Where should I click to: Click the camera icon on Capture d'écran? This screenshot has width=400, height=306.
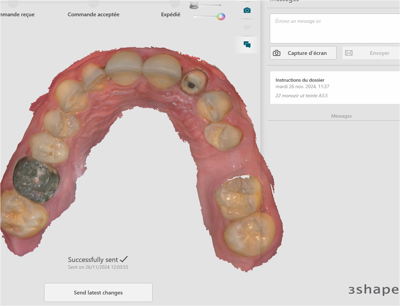pyautogui.click(x=277, y=53)
